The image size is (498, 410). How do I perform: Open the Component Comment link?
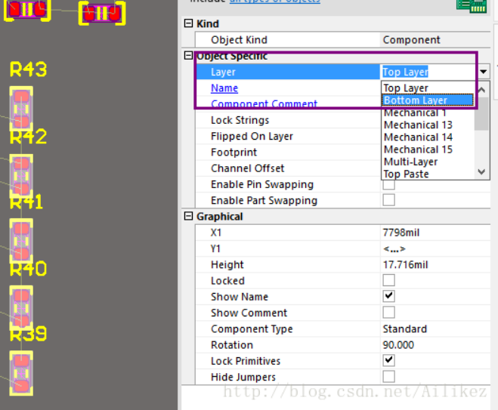point(264,104)
